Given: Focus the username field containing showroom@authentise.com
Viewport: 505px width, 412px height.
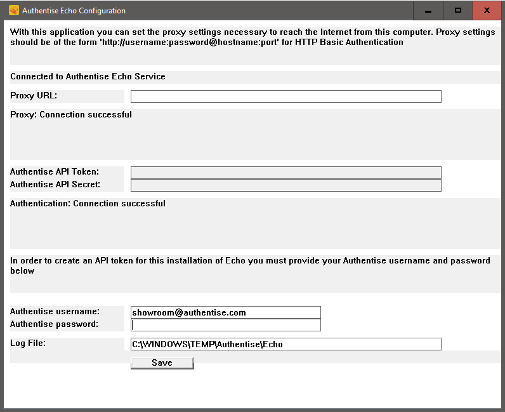Looking at the screenshot, I should tap(225, 312).
